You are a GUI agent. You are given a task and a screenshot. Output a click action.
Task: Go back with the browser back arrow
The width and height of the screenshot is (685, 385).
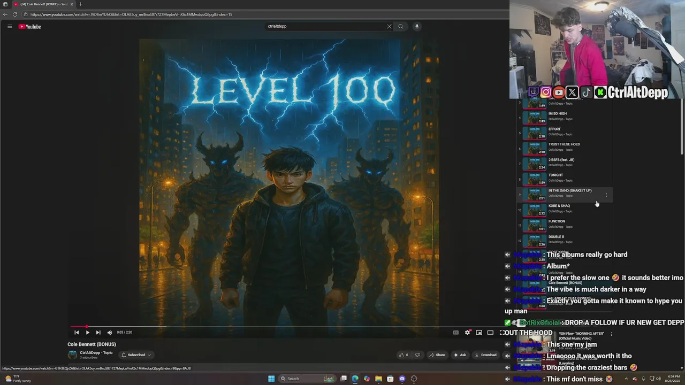tap(5, 14)
